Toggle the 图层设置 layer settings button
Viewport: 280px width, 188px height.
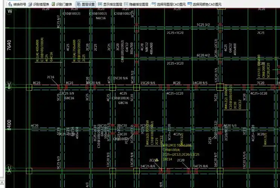[x=86, y=4]
